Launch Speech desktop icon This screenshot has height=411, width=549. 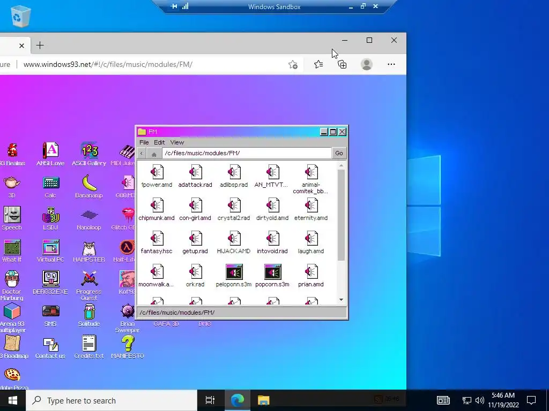pyautogui.click(x=12, y=218)
